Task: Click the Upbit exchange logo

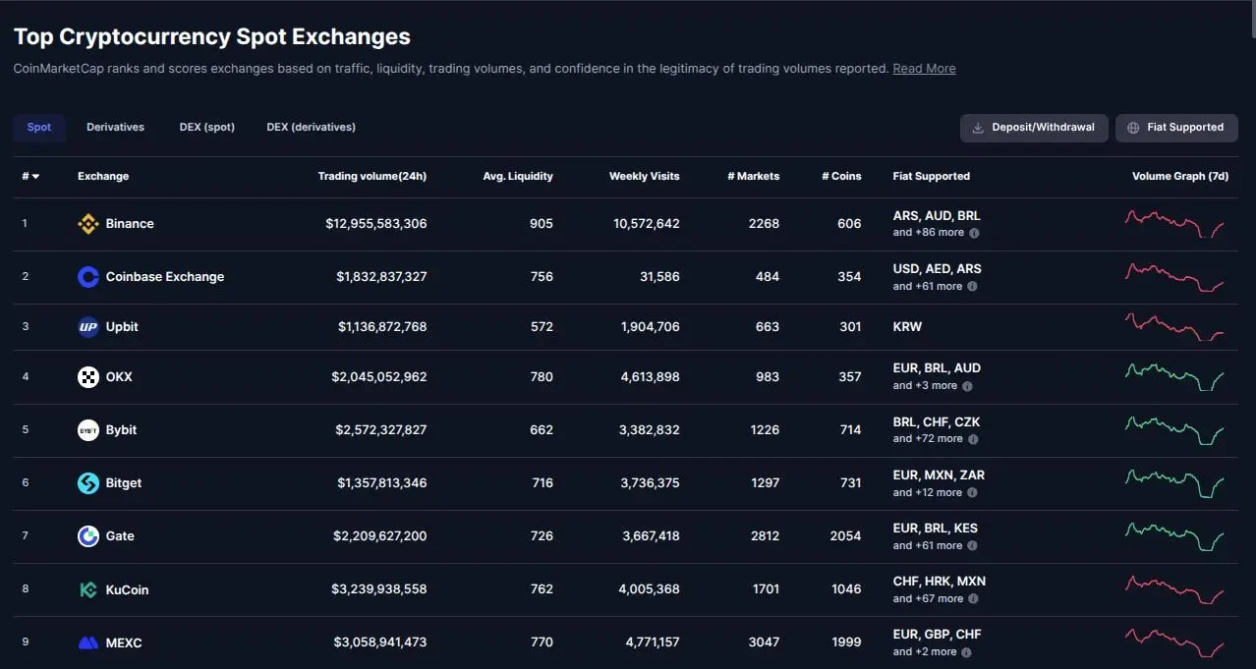Action: [86, 326]
